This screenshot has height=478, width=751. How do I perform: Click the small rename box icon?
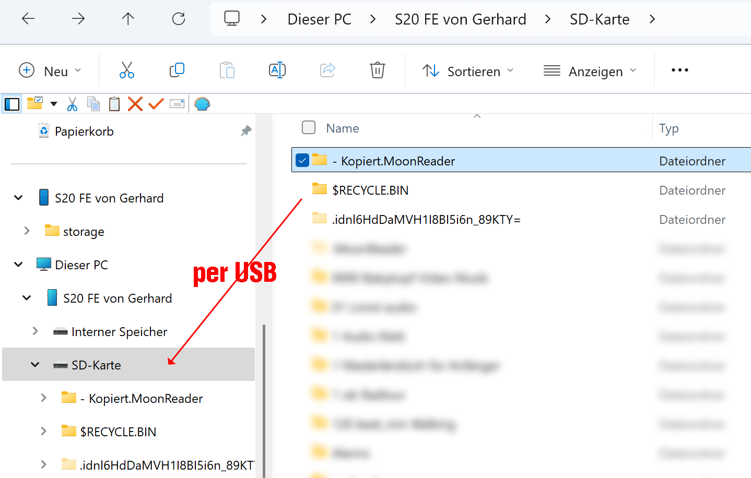[177, 104]
